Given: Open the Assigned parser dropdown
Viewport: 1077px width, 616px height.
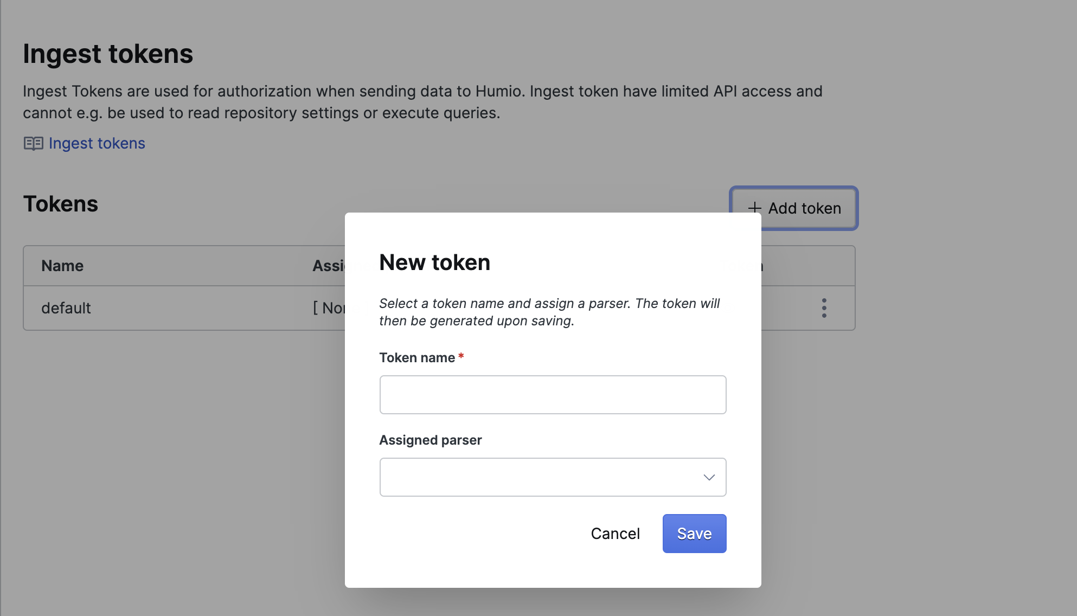Looking at the screenshot, I should point(553,477).
